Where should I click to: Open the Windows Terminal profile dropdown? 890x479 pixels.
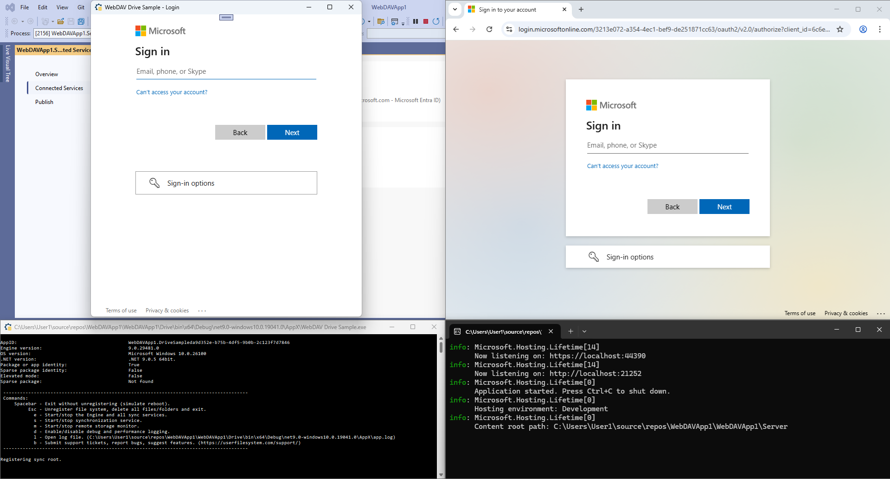click(x=584, y=331)
